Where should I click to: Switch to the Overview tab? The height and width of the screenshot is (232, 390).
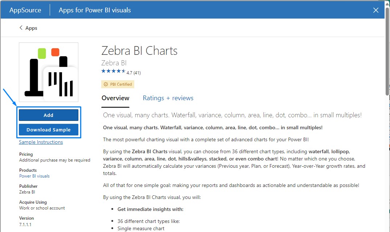tap(115, 98)
